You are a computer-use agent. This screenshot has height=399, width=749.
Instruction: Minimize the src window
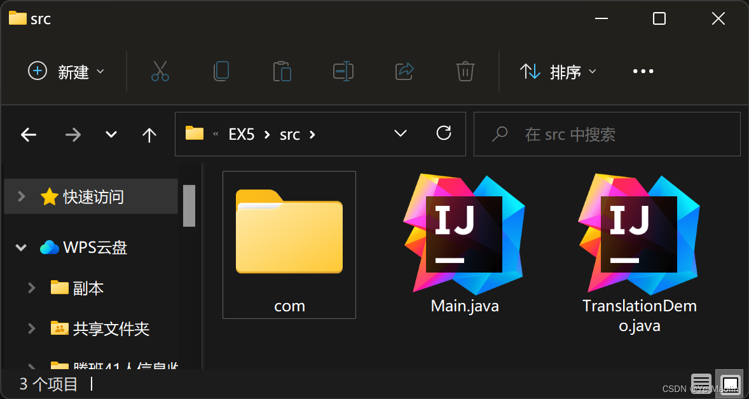[x=601, y=18]
